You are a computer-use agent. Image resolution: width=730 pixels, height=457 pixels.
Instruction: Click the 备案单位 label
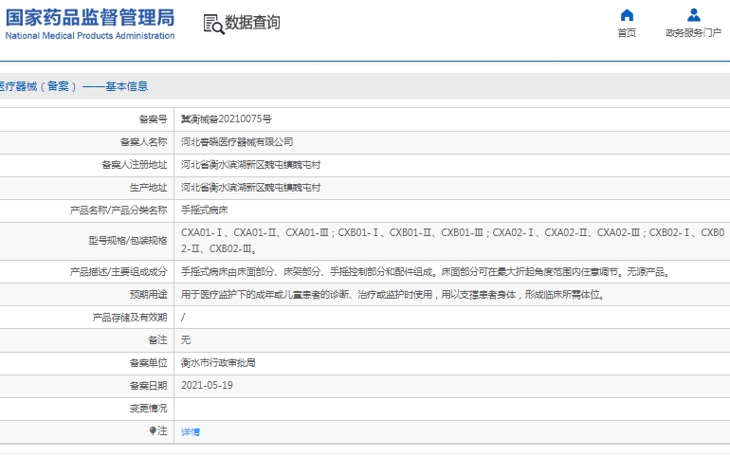pos(148,363)
